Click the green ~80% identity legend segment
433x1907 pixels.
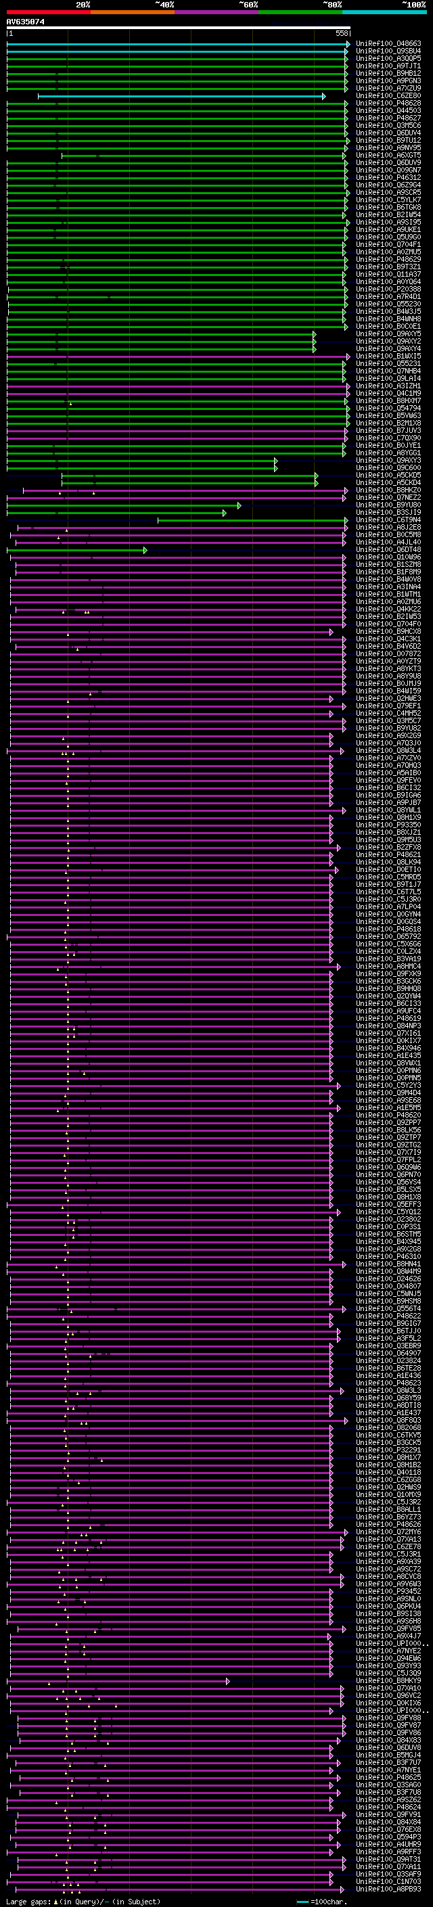300,12
